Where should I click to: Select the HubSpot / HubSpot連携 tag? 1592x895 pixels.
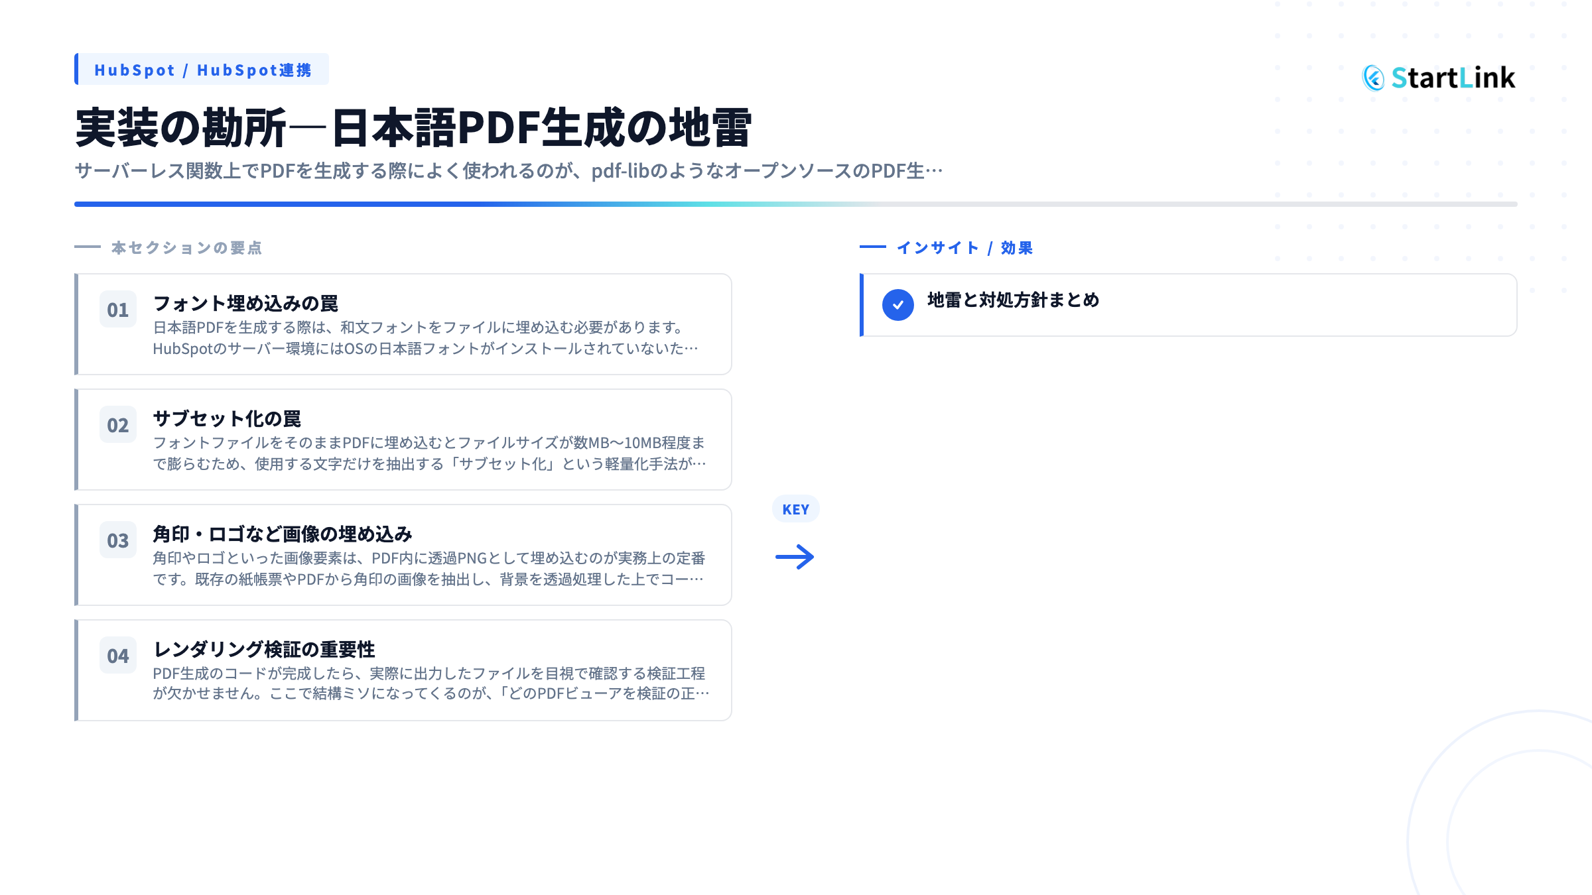[202, 70]
